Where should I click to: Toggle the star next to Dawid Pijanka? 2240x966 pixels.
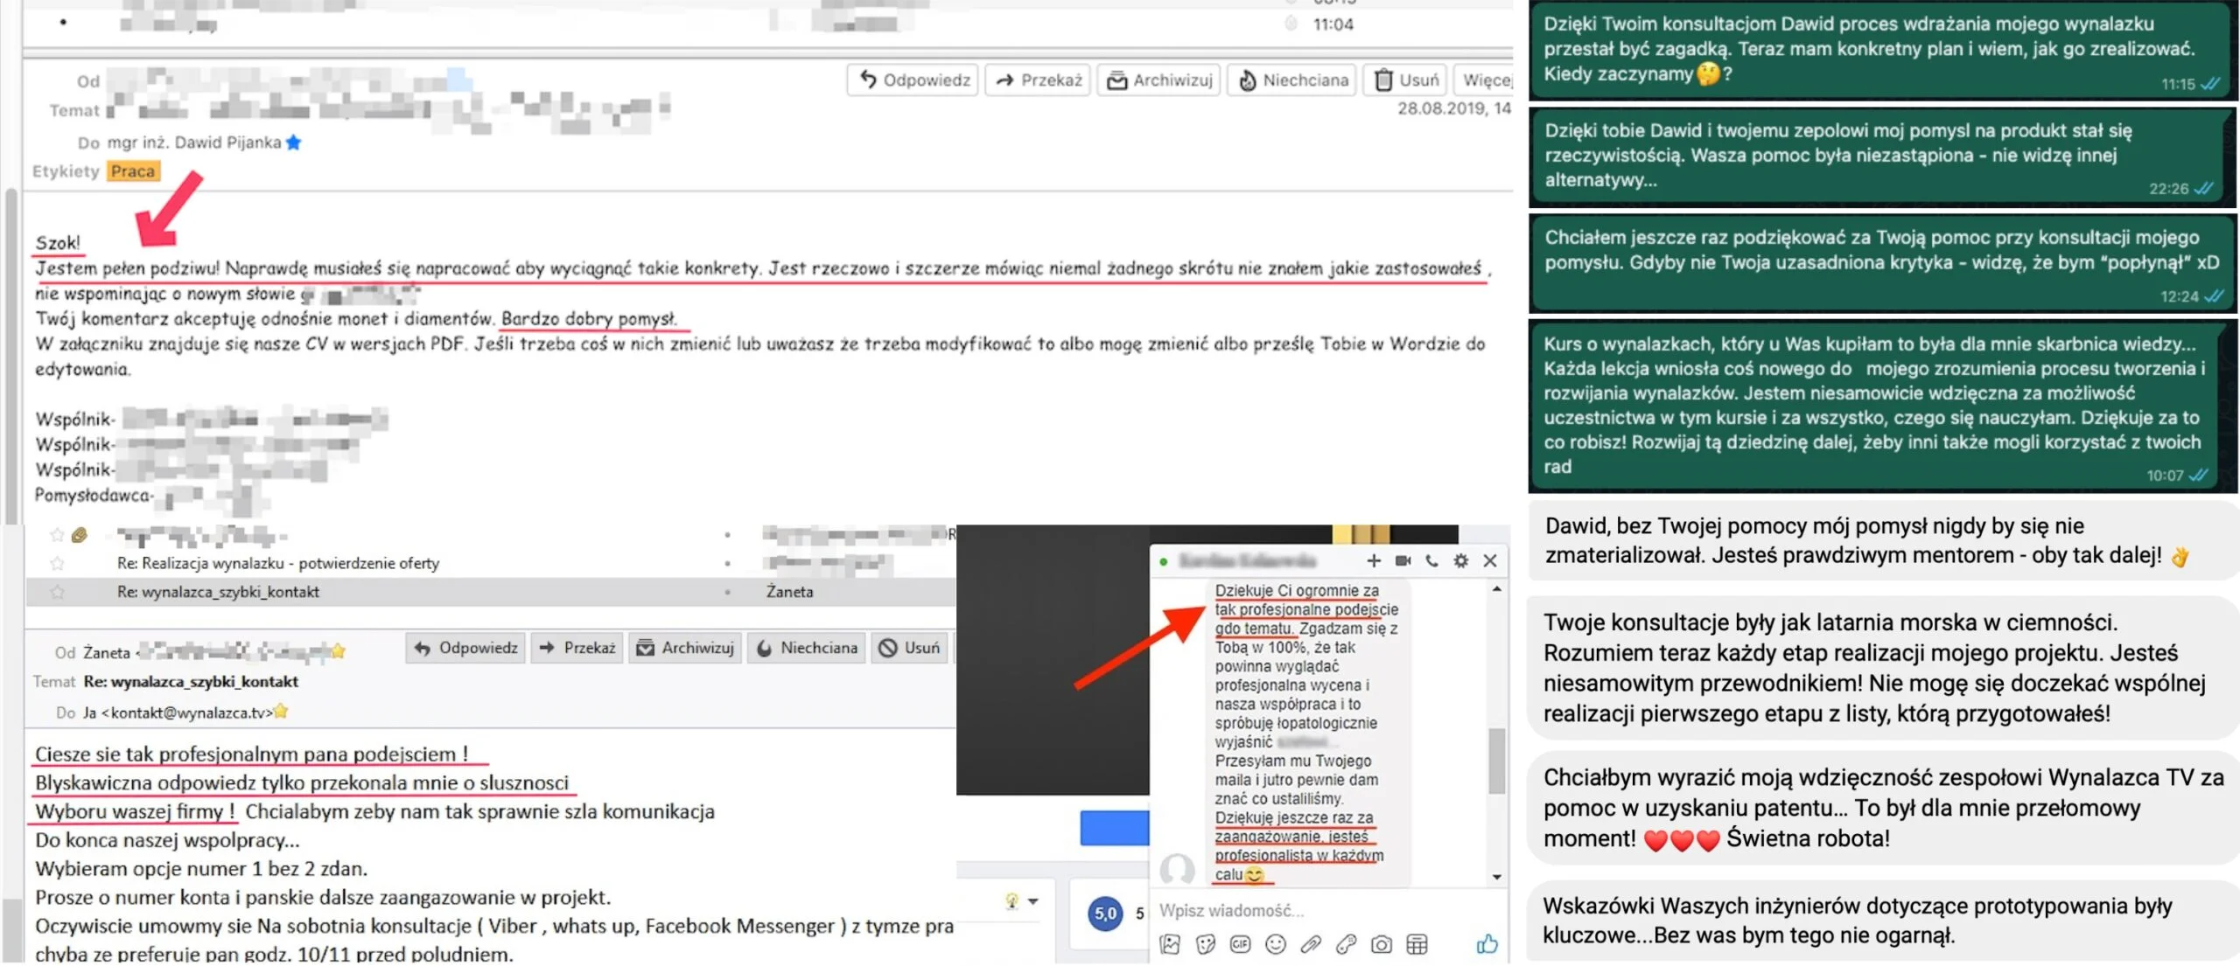tap(294, 142)
